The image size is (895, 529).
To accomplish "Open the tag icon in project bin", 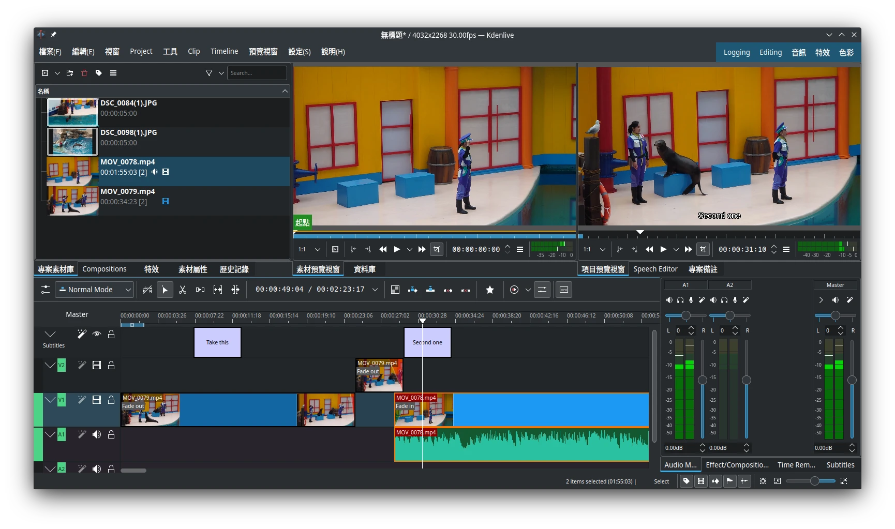I will coord(99,73).
